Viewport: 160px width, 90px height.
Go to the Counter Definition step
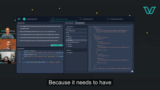coord(32,19)
